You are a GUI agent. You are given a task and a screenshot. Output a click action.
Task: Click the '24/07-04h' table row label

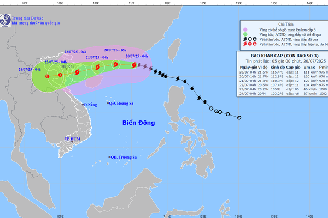point(248,94)
